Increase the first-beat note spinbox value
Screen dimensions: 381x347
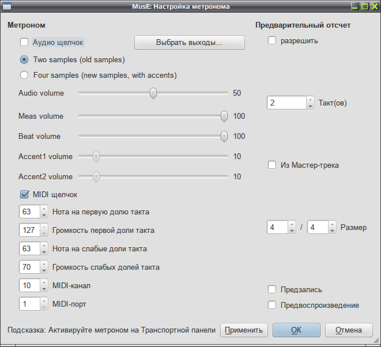(44, 209)
